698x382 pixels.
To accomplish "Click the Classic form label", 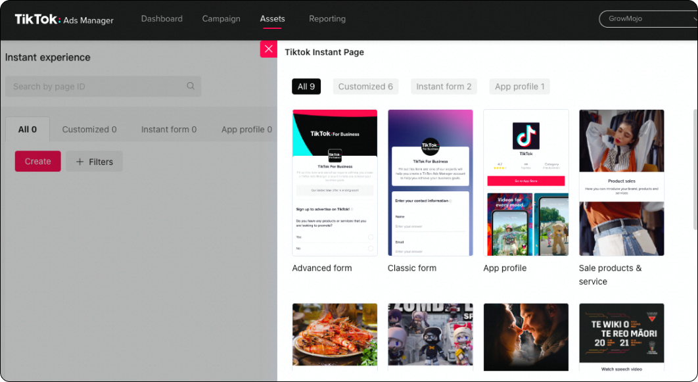I will [411, 268].
